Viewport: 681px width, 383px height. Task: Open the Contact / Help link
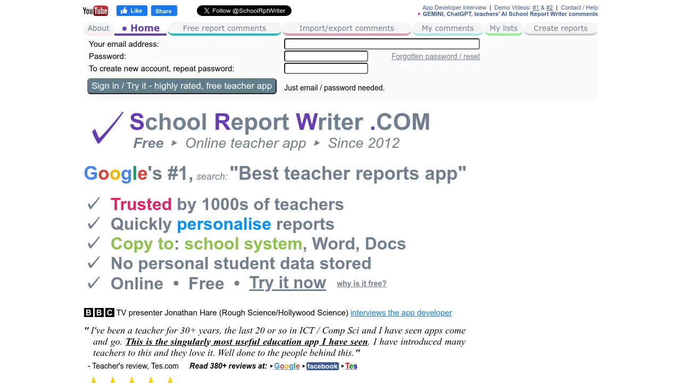(579, 7)
